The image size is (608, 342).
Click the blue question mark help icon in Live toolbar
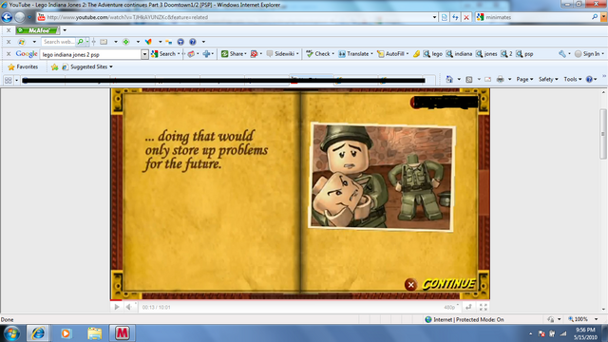pyautogui.click(x=193, y=42)
